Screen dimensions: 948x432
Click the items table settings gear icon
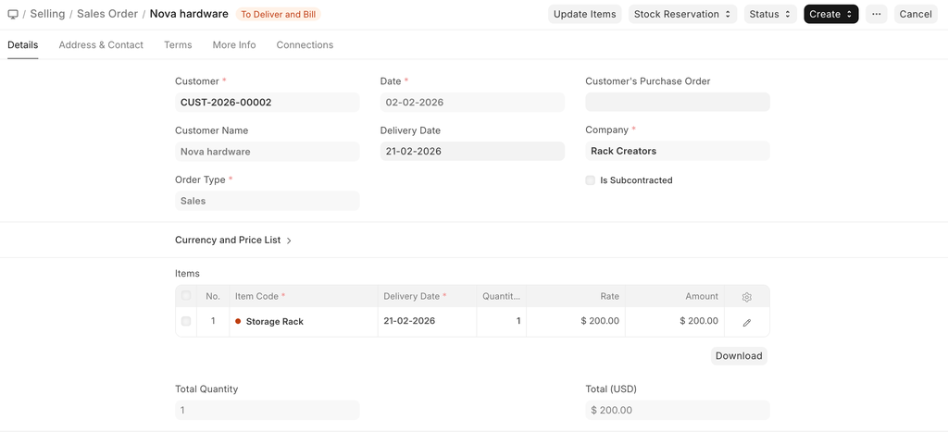(x=747, y=297)
